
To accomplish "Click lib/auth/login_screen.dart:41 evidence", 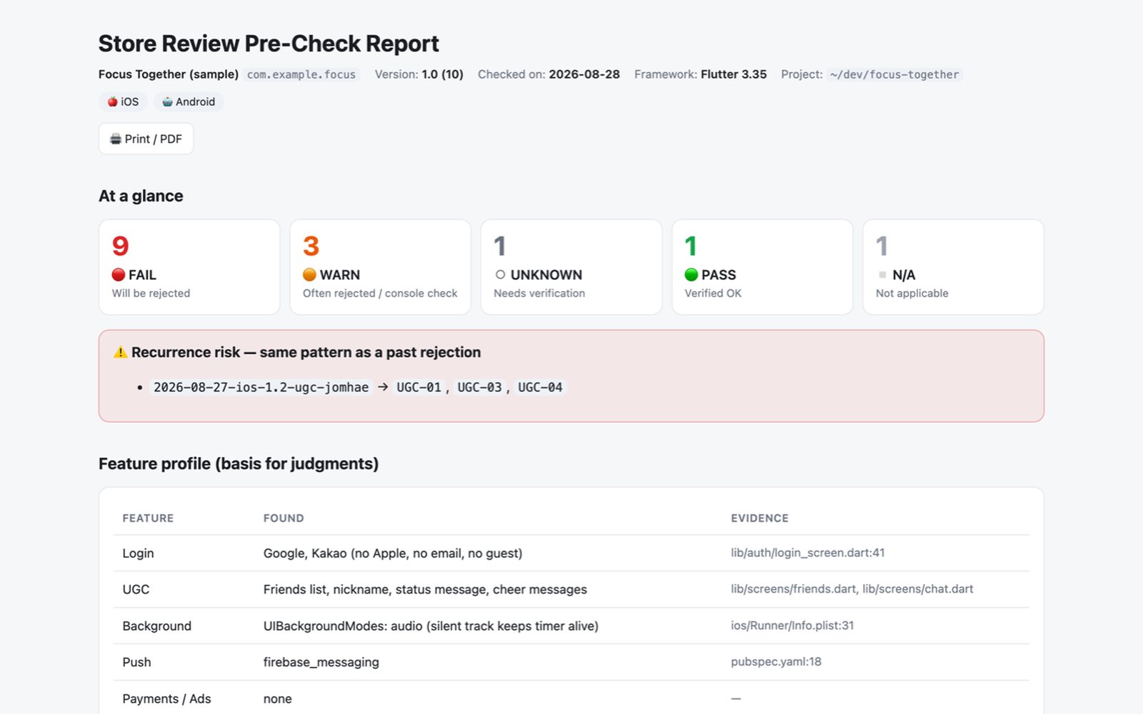I will [x=808, y=553].
